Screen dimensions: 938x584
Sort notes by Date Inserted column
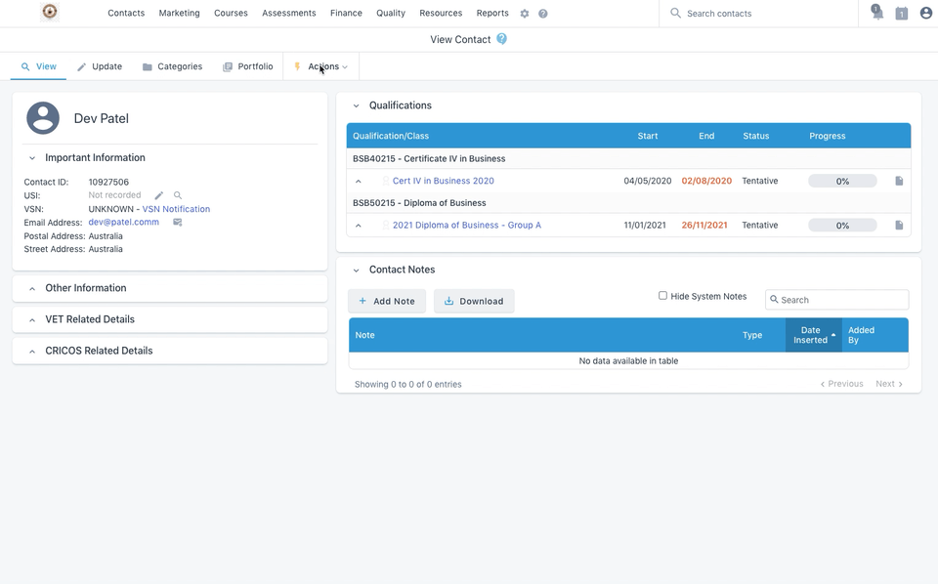(x=814, y=335)
